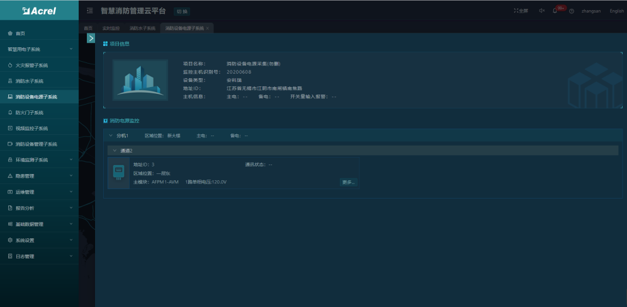Screen dimensions: 627x307
Task: Switch to the 消防水子系统 tab
Action: [142, 28]
